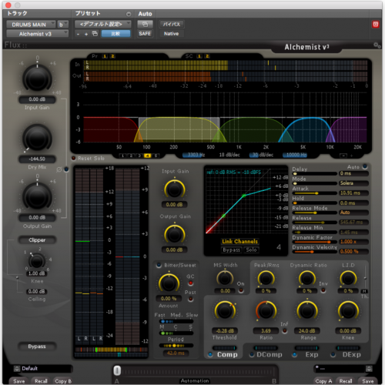Adjust the Bitter/Sweet Amount knob
The width and height of the screenshot is (385, 385).
(x=169, y=283)
